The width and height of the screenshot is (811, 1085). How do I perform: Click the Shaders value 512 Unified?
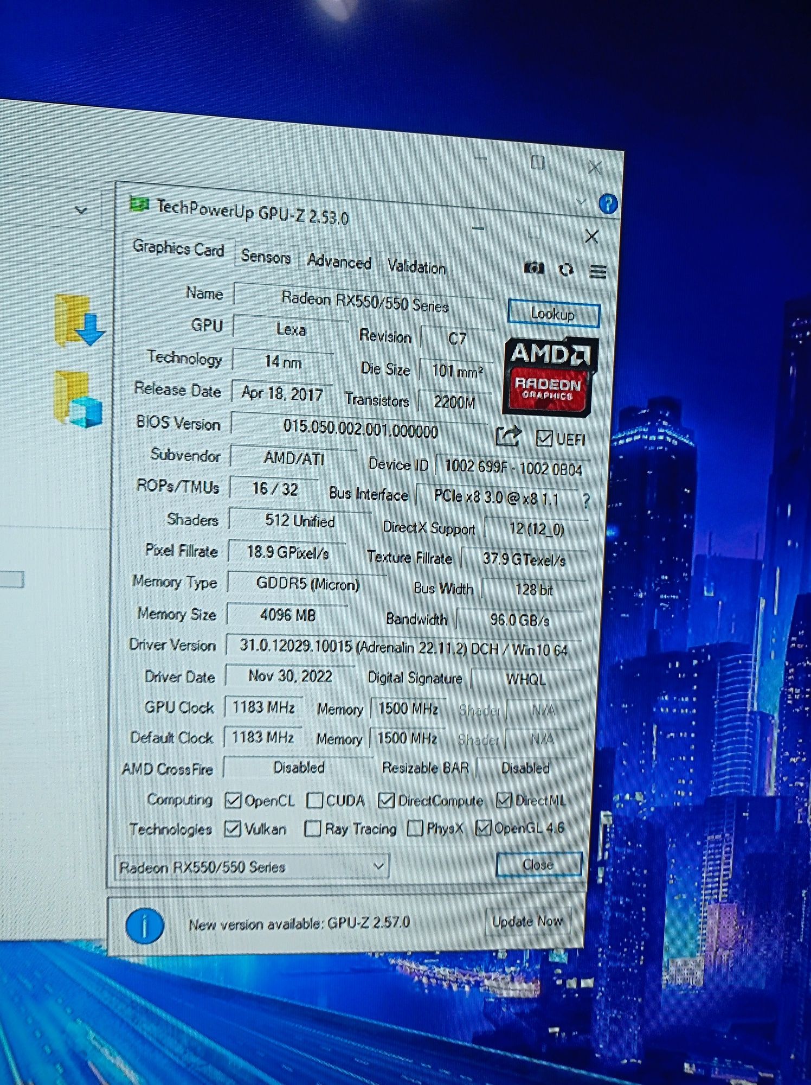pos(300,520)
